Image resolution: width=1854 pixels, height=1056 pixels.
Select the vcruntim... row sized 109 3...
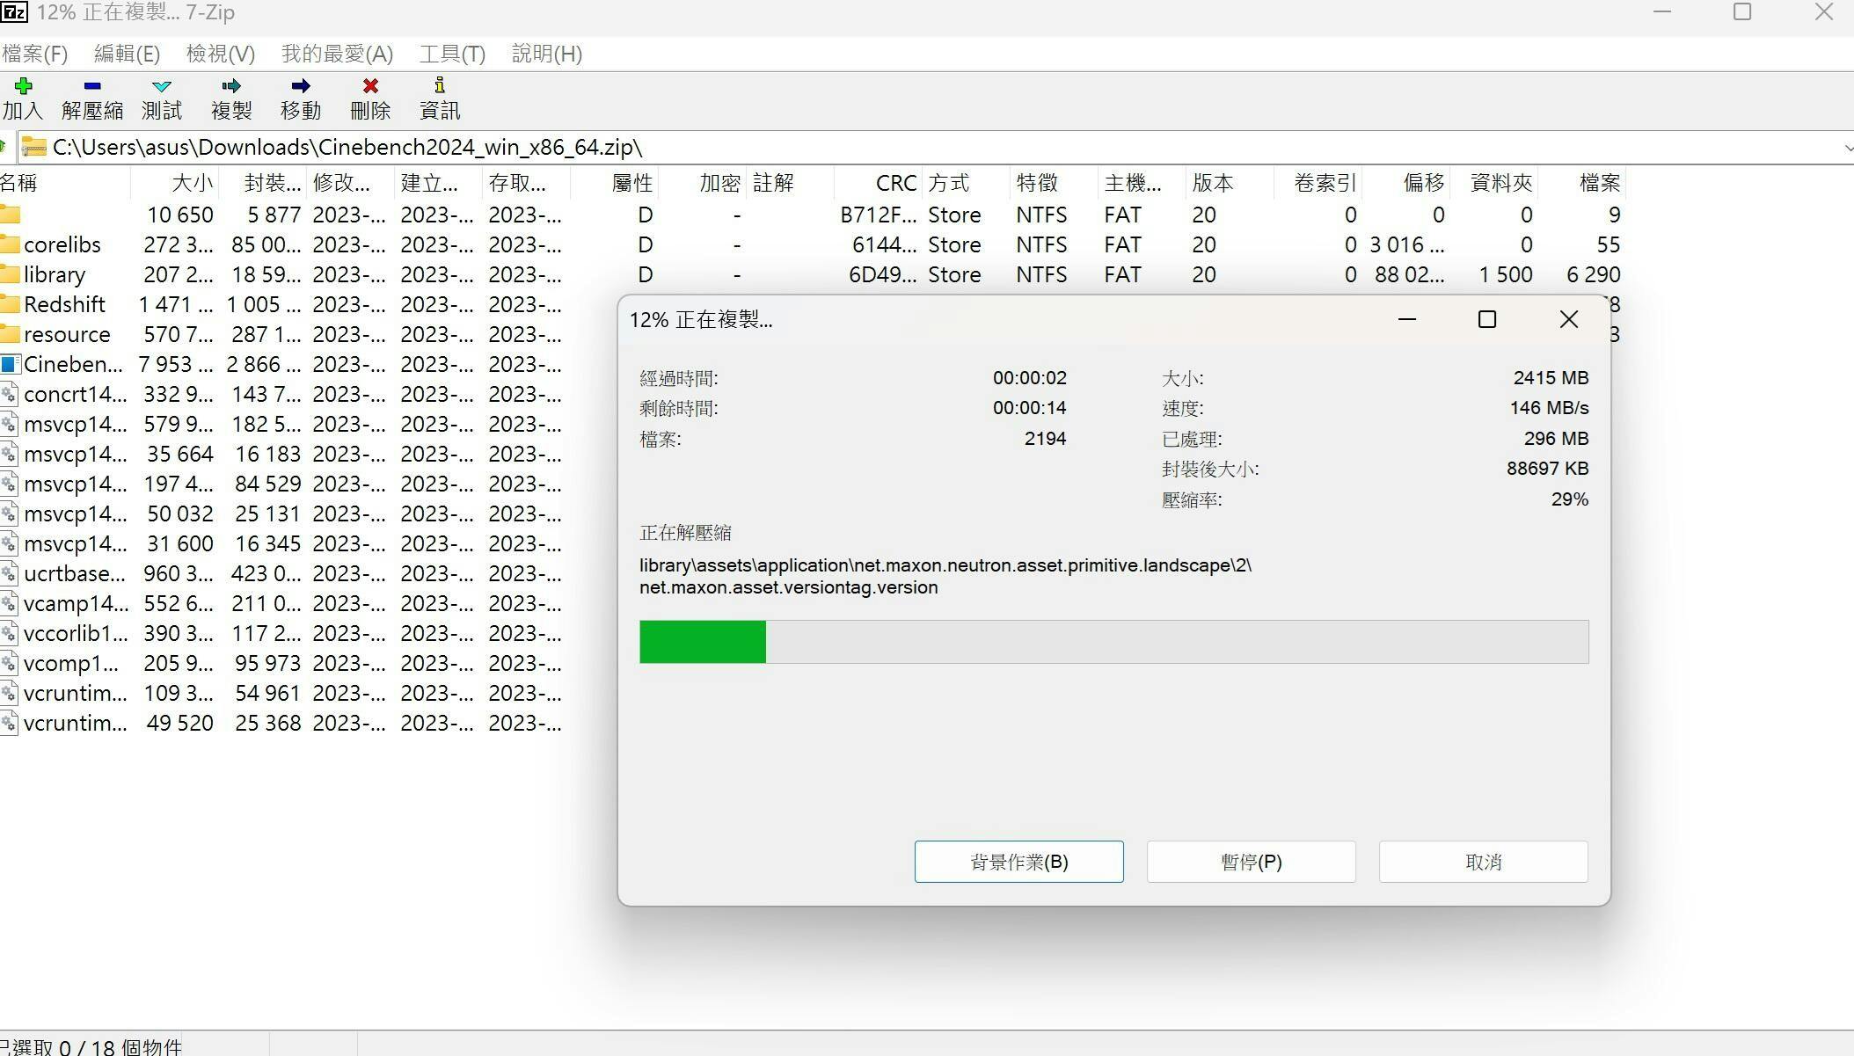(281, 693)
